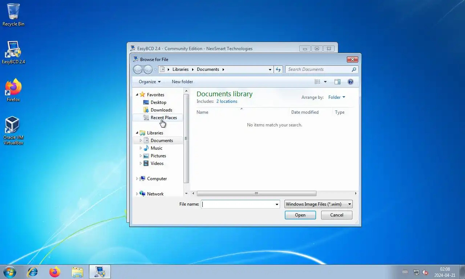Open the Organize menu
The height and width of the screenshot is (279, 465).
(x=150, y=82)
